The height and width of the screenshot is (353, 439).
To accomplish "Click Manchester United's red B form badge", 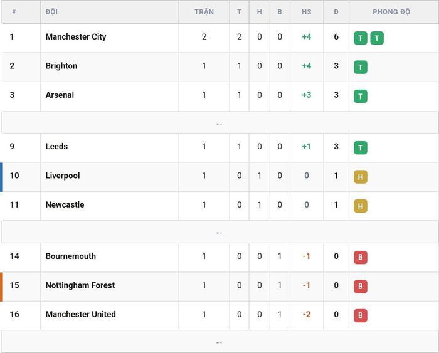I will pos(361,315).
